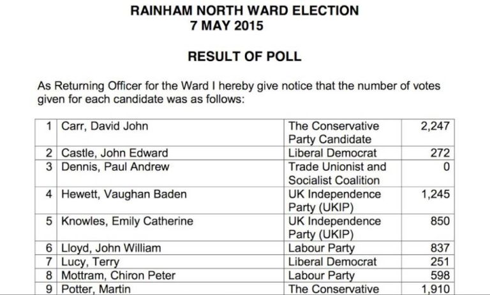Click the date 7 May 2015

[x=226, y=26]
